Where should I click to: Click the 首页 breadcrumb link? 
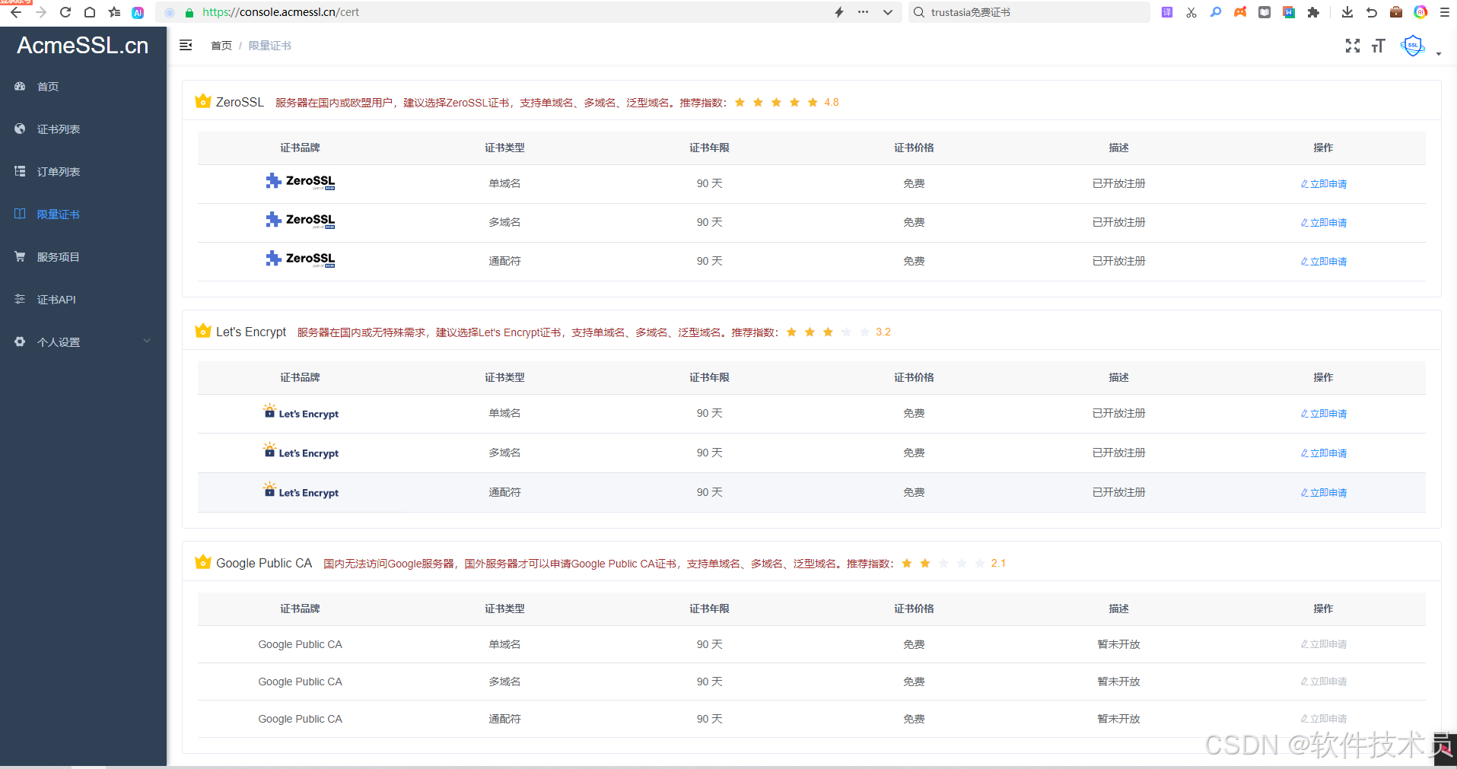point(221,46)
